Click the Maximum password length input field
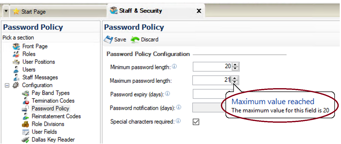The width and height of the screenshot is (341, 144). pos(212,80)
